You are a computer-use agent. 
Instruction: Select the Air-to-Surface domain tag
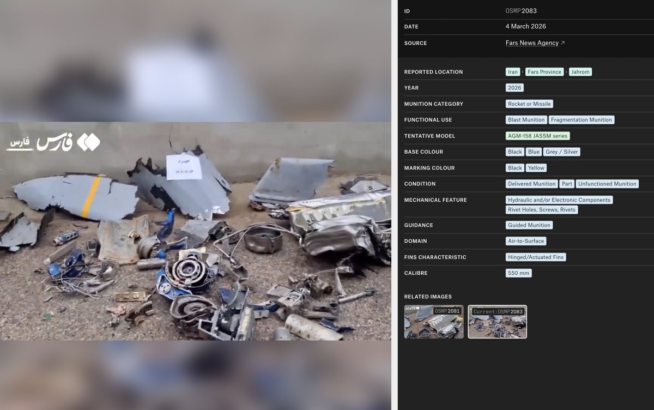[x=525, y=240]
